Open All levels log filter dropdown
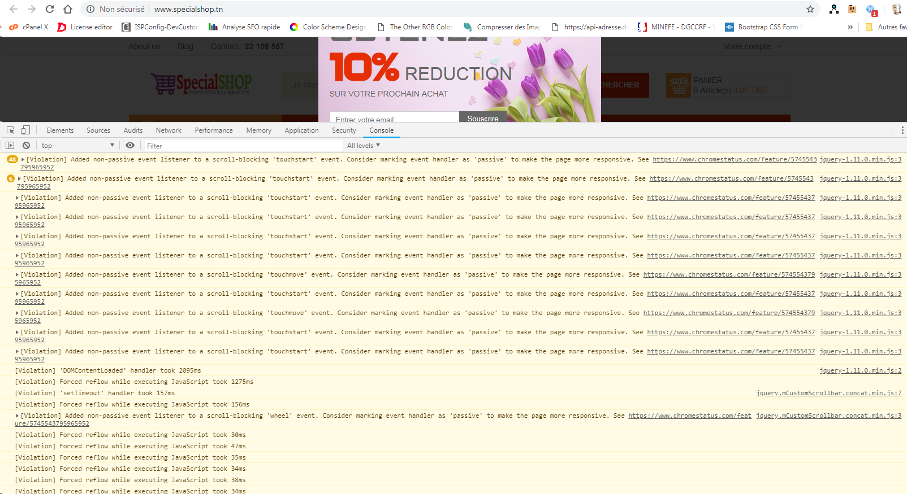 (364, 146)
